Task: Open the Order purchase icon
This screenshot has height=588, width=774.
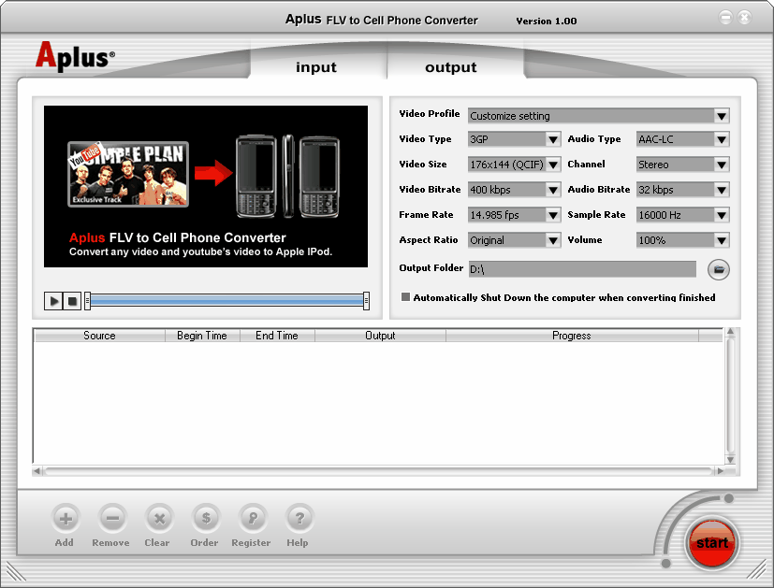Action: pyautogui.click(x=205, y=518)
